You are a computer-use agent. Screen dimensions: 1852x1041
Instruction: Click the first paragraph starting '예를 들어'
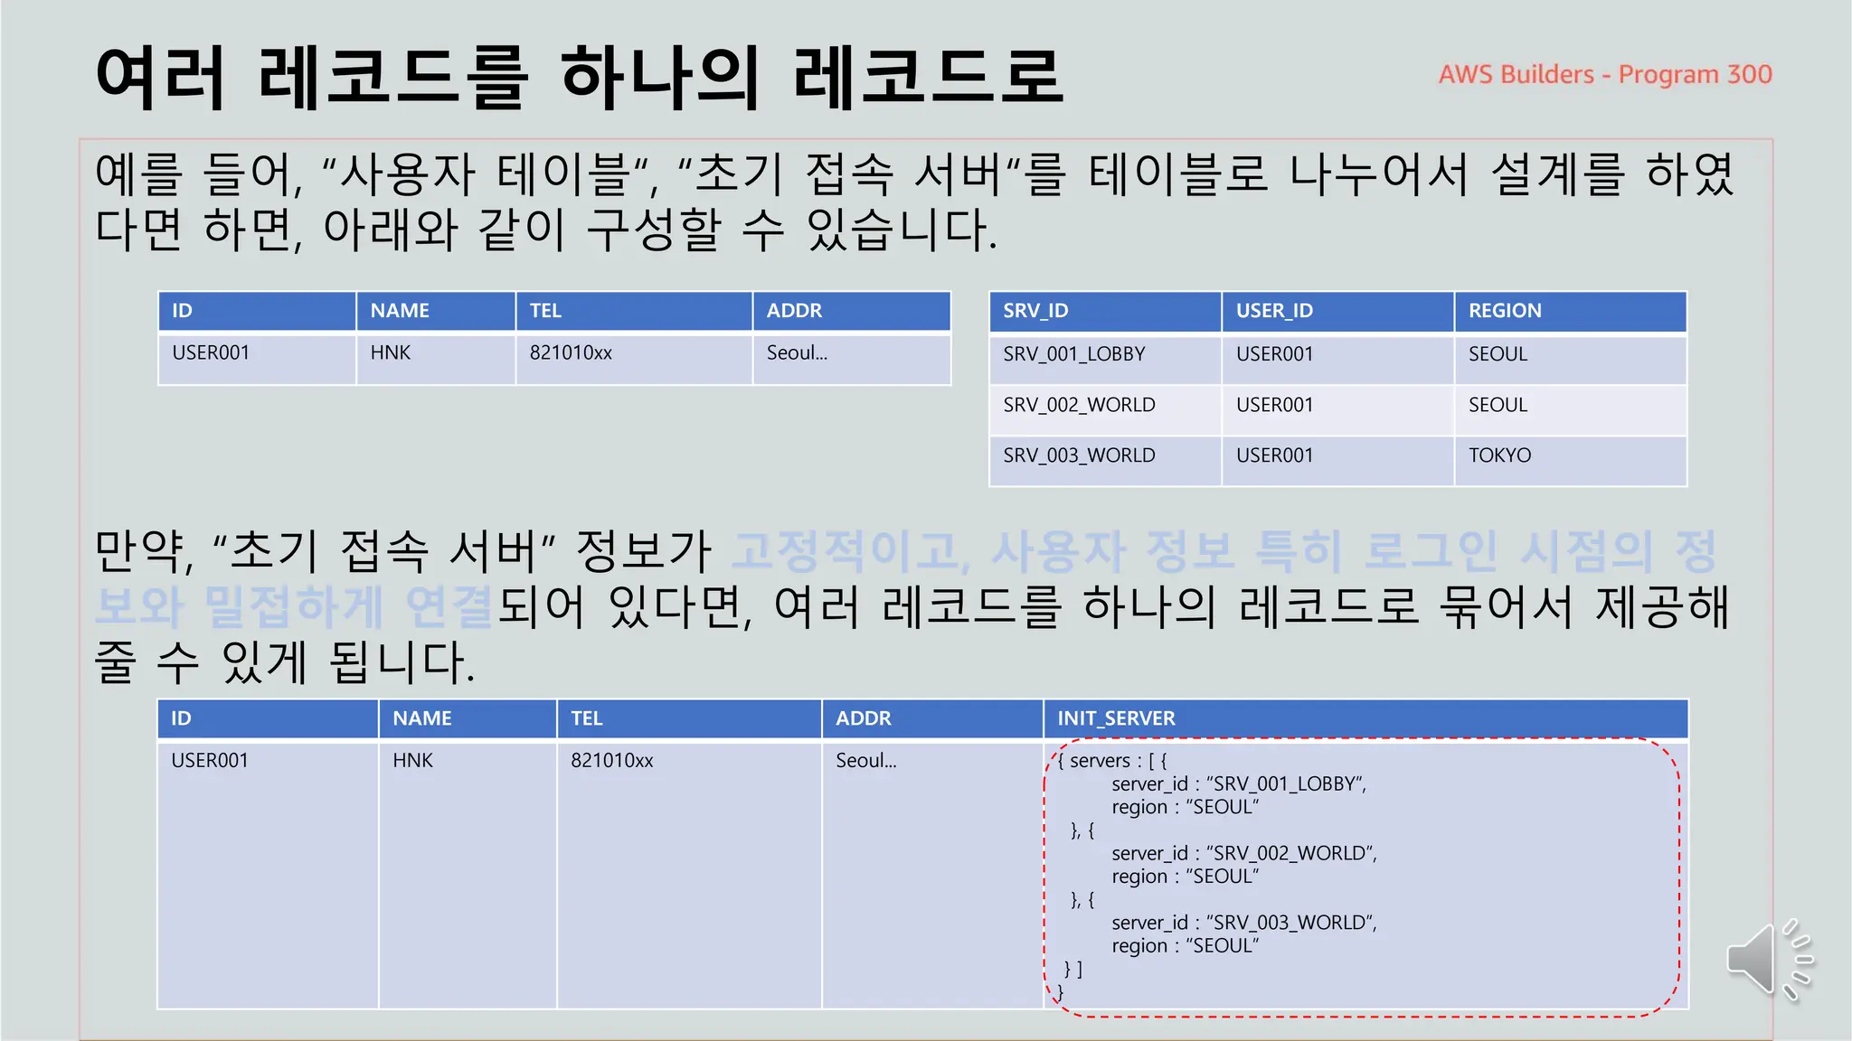[x=914, y=202]
